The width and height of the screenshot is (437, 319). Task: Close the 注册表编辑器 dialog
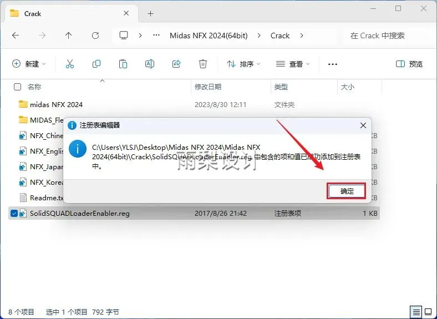(x=363, y=125)
